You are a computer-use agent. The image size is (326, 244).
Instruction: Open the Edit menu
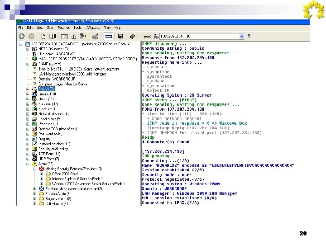click(30, 28)
